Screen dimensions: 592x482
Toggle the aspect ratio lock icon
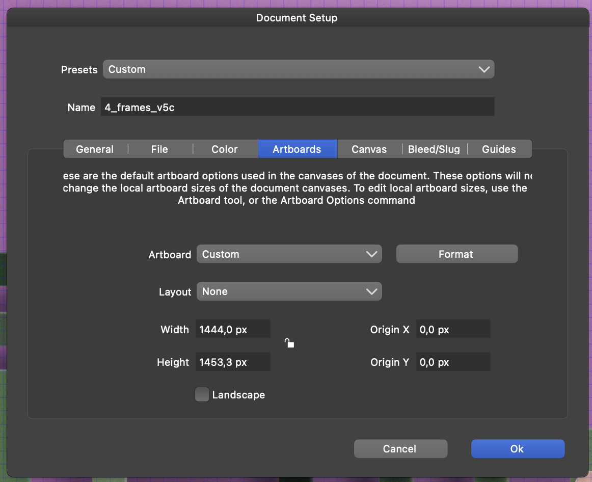pos(289,343)
